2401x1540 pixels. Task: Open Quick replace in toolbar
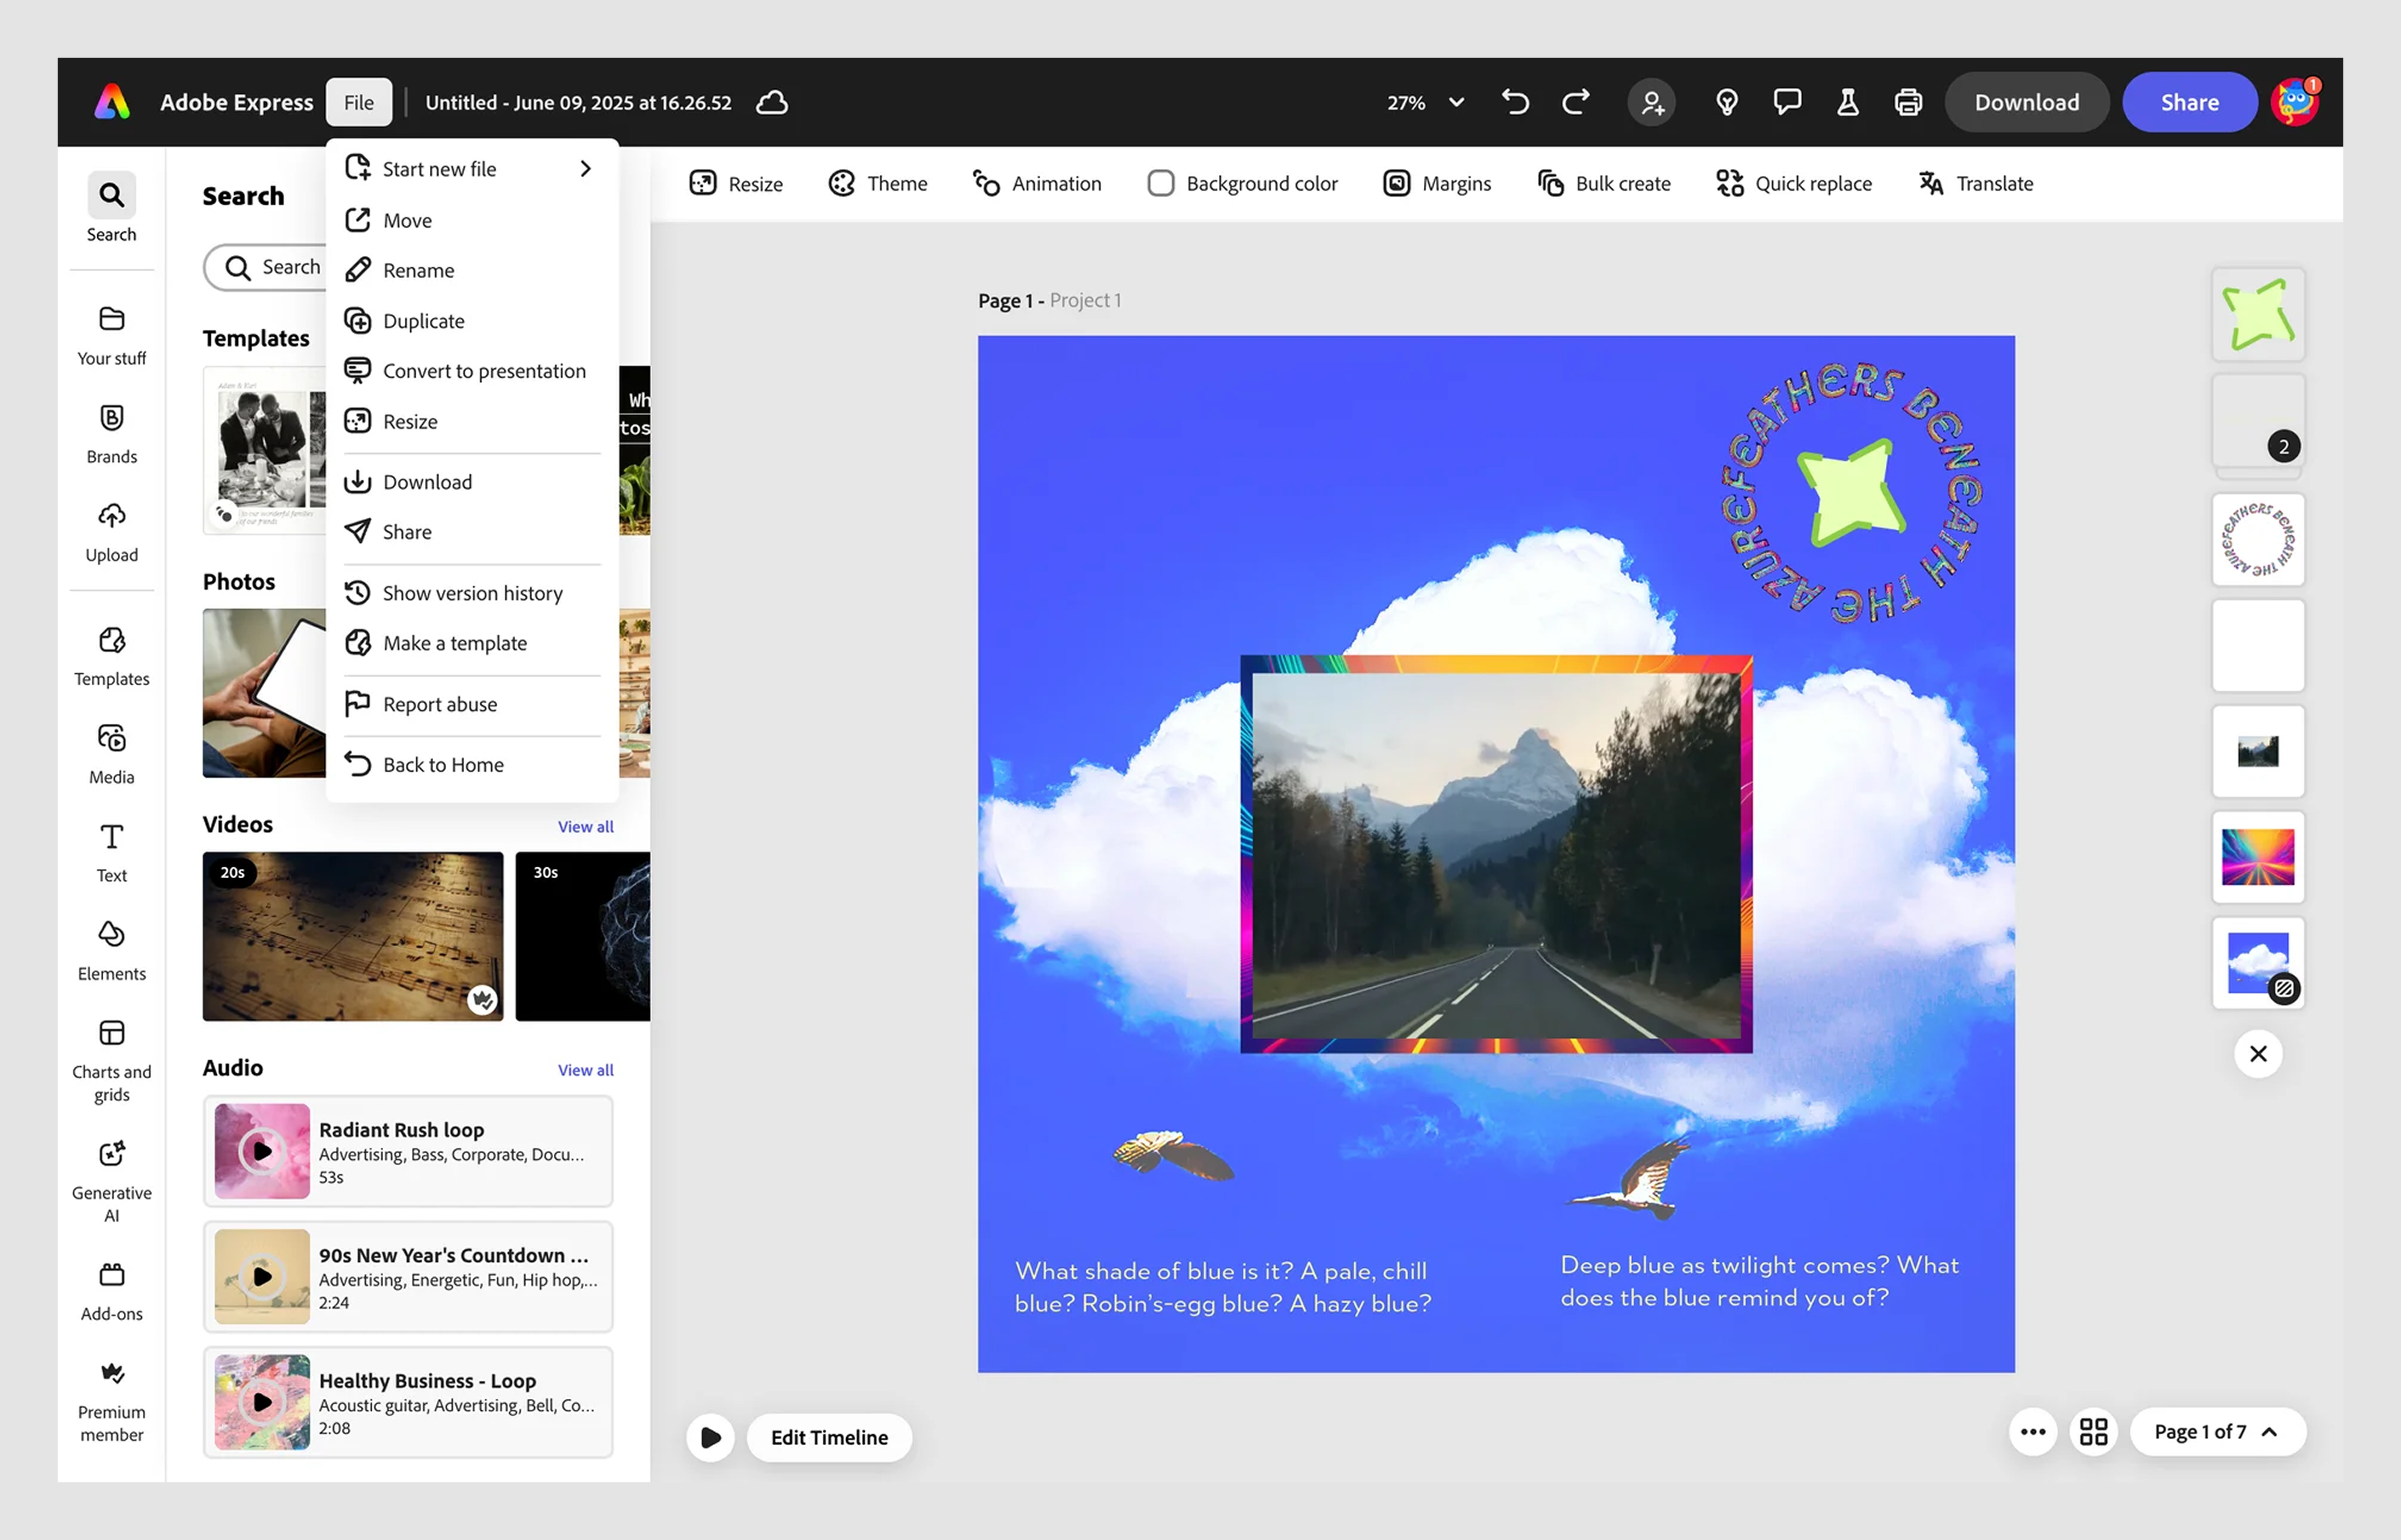[x=1793, y=183]
